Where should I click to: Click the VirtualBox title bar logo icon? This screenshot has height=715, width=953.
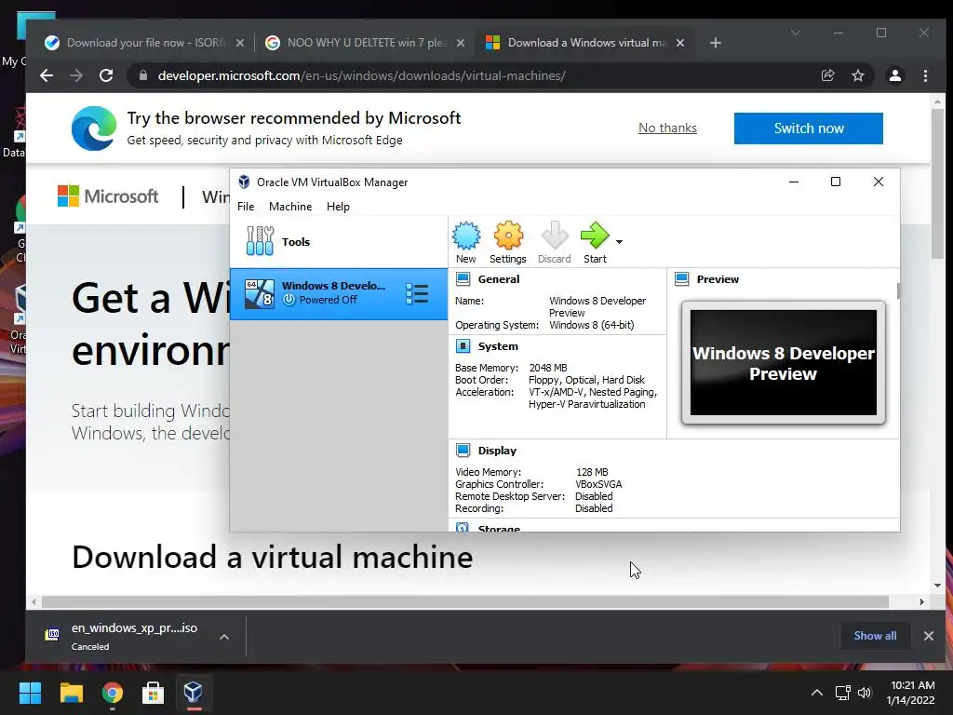tap(245, 182)
